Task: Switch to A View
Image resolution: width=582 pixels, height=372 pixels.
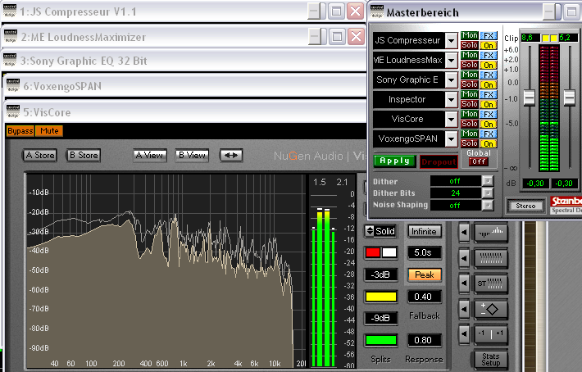Action: point(149,156)
